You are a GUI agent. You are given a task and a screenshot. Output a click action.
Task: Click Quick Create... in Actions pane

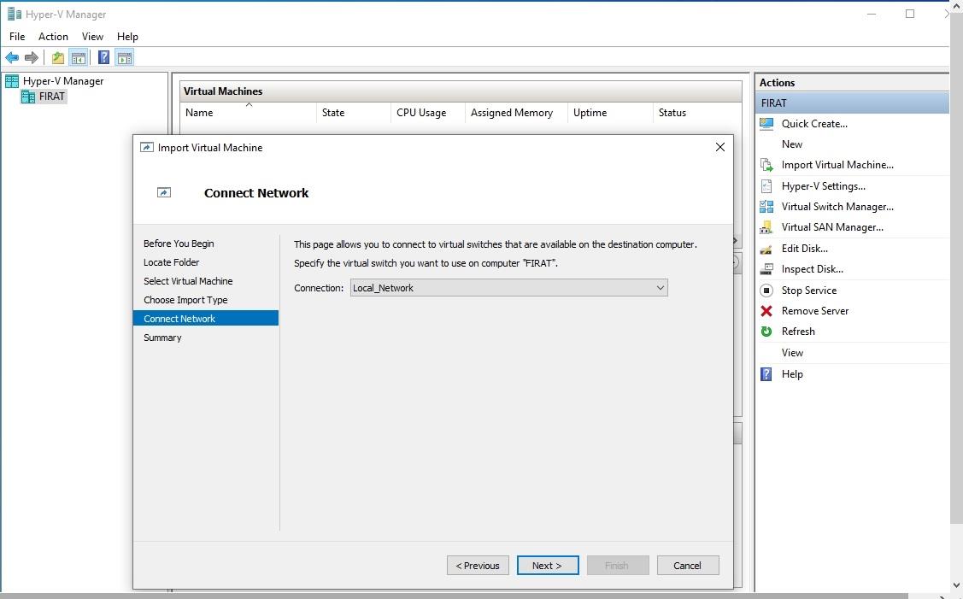coord(814,124)
